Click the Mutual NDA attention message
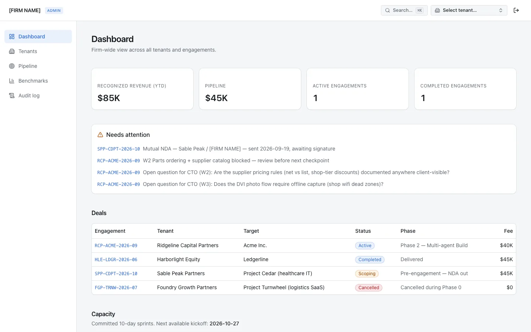Image resolution: width=531 pixels, height=332 pixels. pos(239,149)
